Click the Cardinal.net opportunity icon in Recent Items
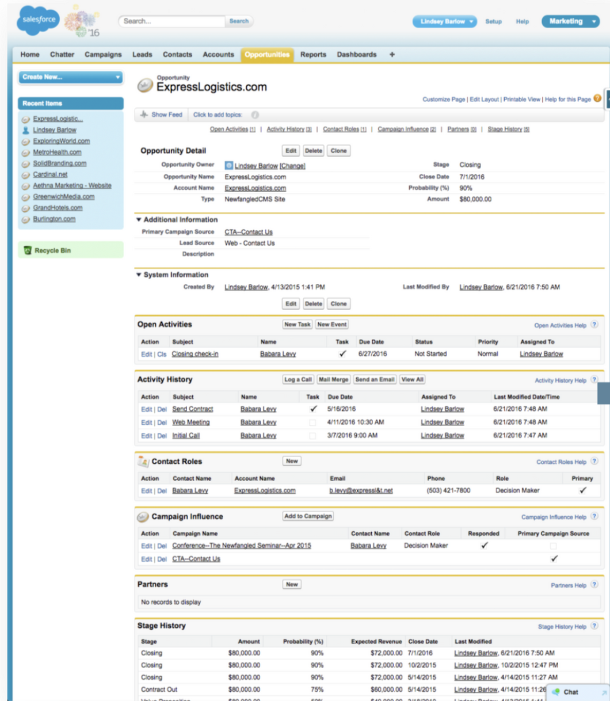Viewport: 610px width, 701px height. point(25,175)
